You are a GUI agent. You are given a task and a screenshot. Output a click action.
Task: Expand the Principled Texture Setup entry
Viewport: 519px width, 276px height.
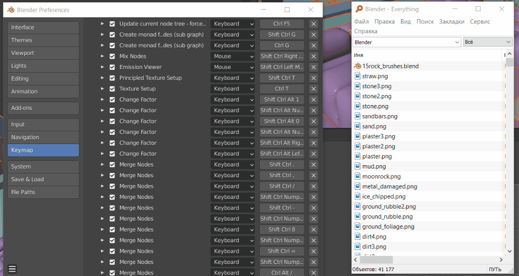click(102, 78)
